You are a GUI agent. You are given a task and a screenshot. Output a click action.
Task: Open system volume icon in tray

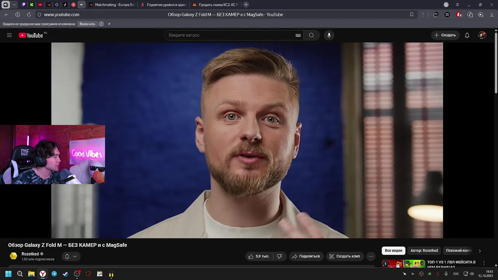click(472, 274)
